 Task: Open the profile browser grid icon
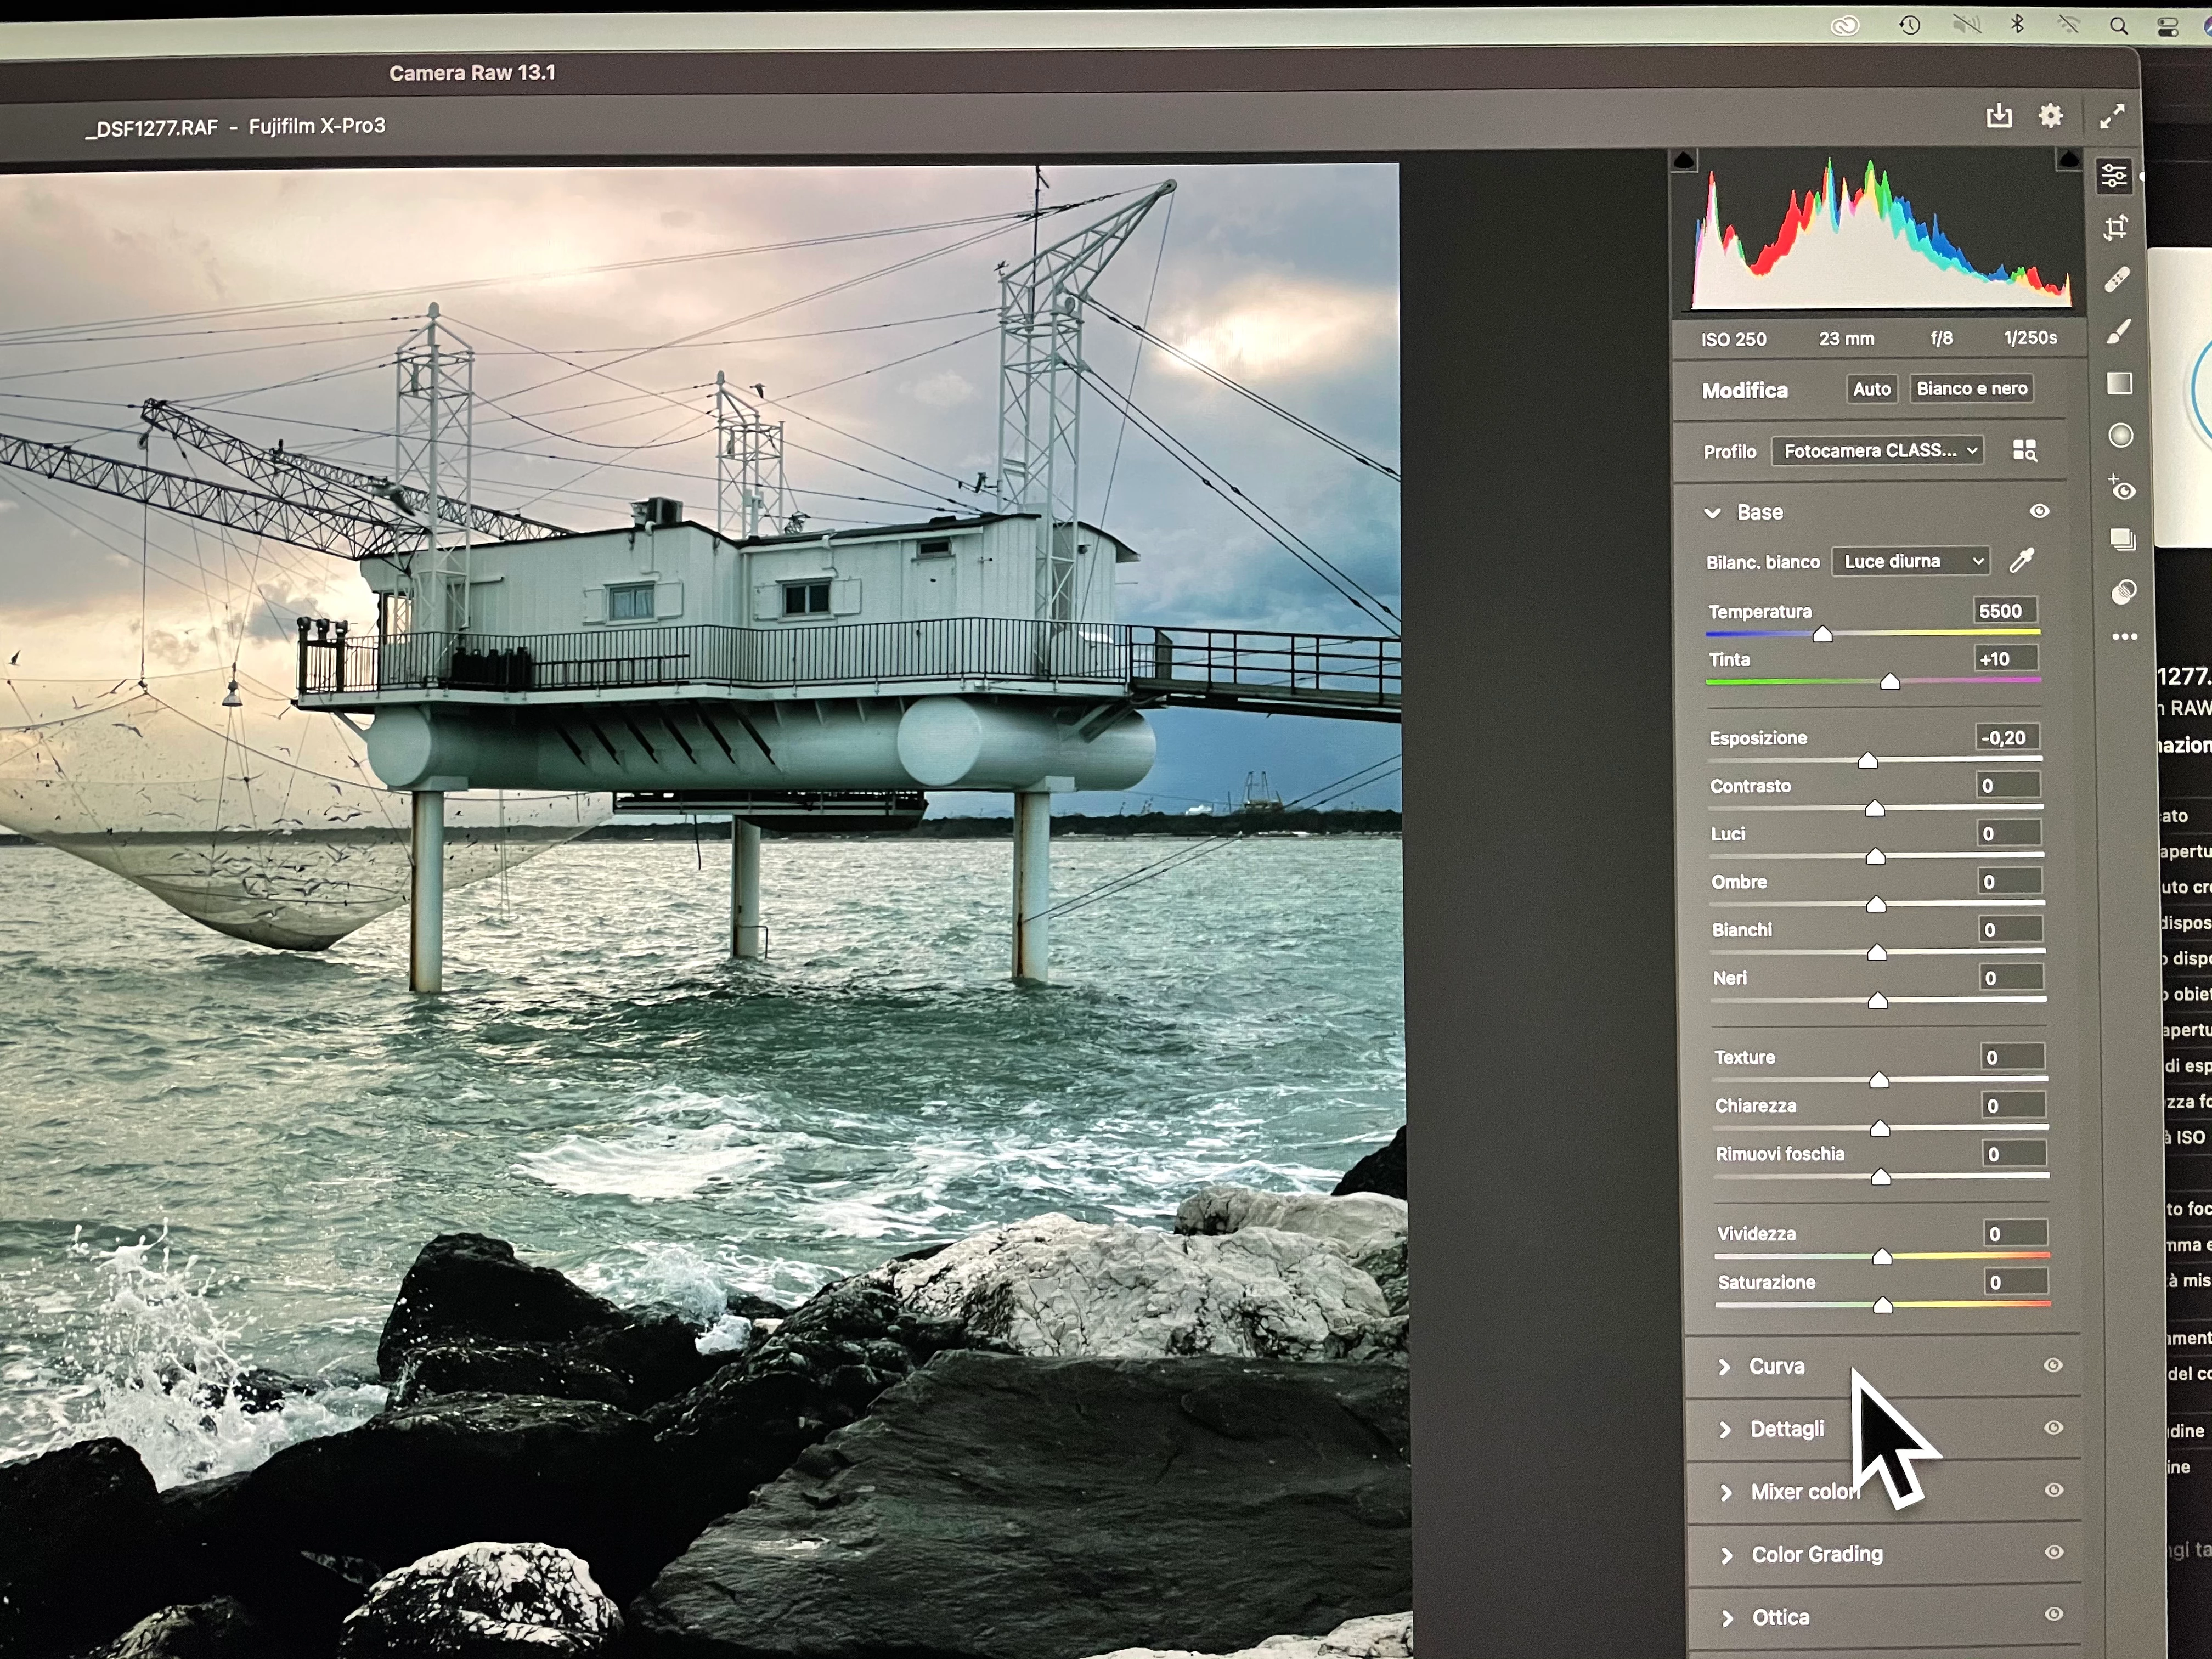pyautogui.click(x=2024, y=450)
